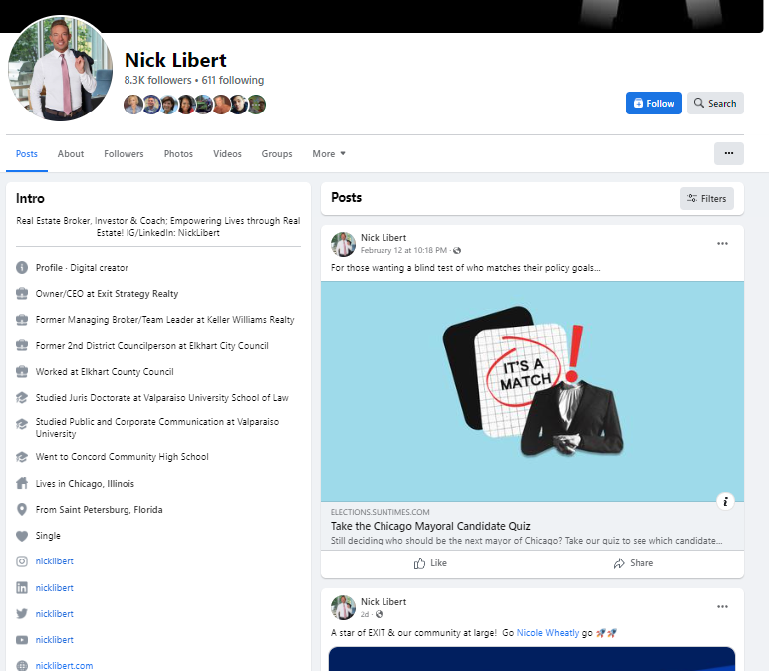This screenshot has width=769, height=671.
Task: Select the Videos tab
Action: pos(227,154)
